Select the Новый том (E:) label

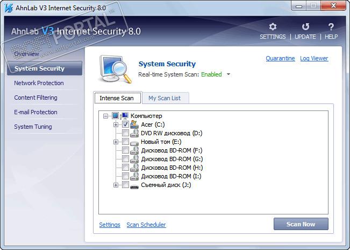click(161, 142)
